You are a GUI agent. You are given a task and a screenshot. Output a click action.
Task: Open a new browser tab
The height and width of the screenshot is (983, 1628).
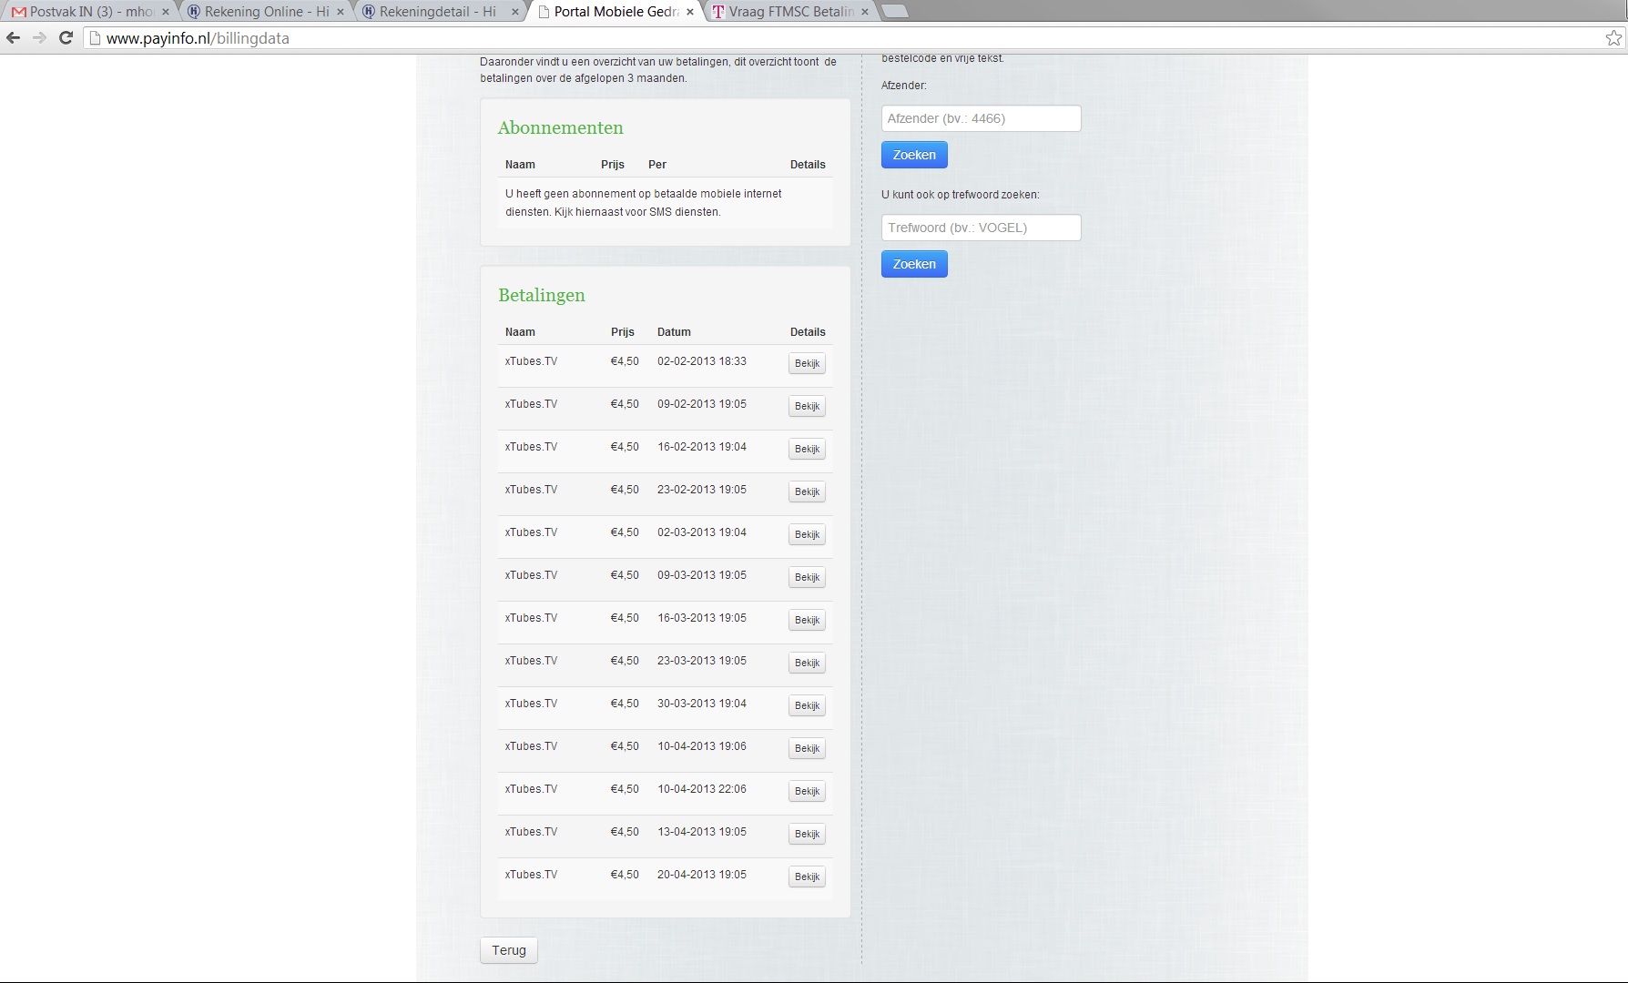pos(895,12)
